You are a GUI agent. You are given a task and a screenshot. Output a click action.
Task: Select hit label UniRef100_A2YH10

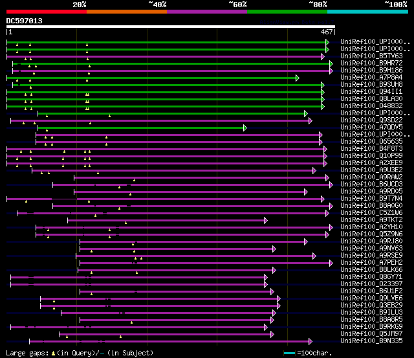[371, 227]
